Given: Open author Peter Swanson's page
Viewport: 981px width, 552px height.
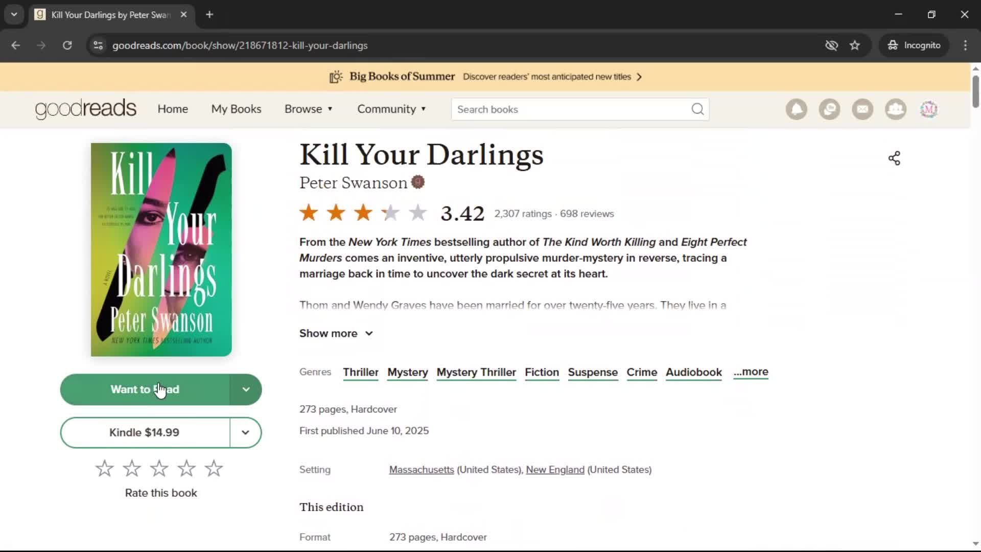Looking at the screenshot, I should click(x=353, y=182).
